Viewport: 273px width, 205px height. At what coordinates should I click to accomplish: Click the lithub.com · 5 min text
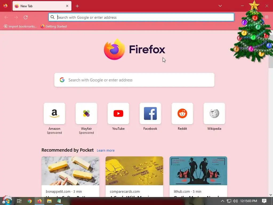click(x=187, y=191)
